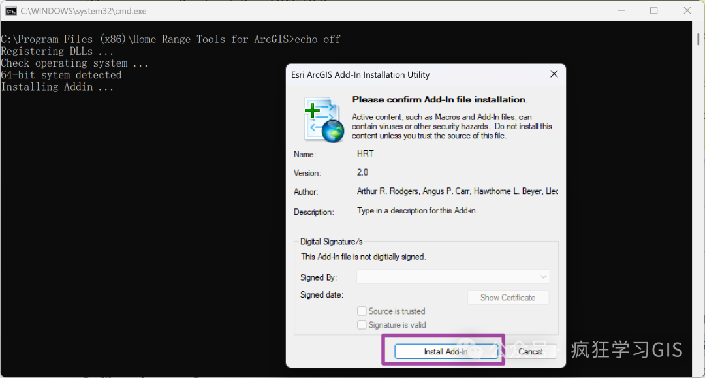Toggle the Source is trusted checkbox
The image size is (705, 378).
point(362,311)
